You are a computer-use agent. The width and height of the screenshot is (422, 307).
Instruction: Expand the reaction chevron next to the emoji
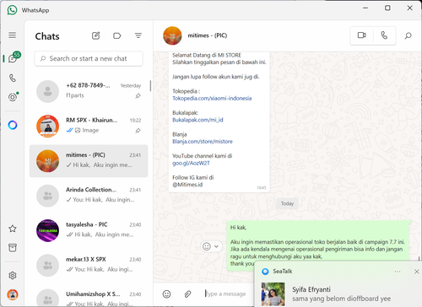pyautogui.click(x=216, y=246)
